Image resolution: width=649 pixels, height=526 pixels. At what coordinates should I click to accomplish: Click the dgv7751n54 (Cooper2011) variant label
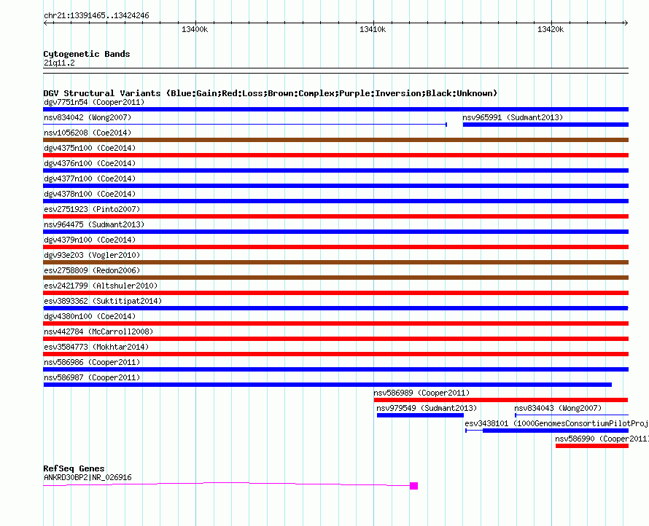(94, 102)
